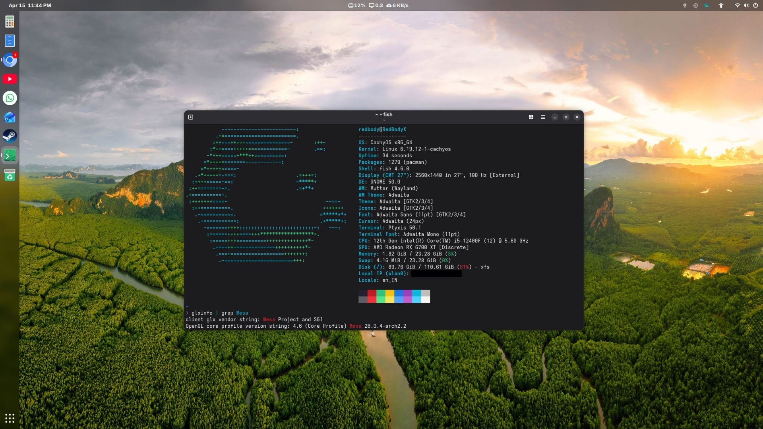Click the 0.3 system load indicator
This screenshot has width=763, height=429.
click(x=376, y=6)
